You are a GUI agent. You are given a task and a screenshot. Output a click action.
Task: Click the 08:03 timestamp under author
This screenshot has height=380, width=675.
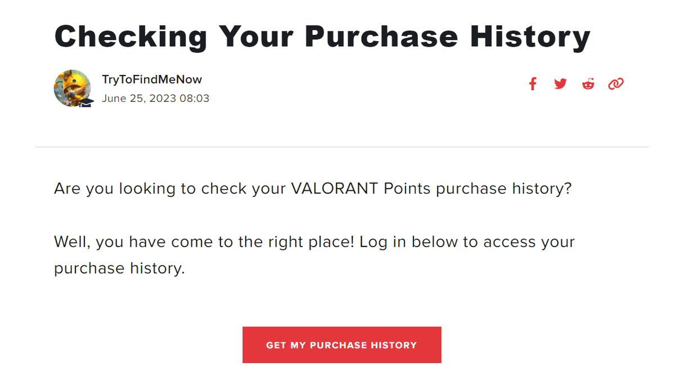click(194, 99)
